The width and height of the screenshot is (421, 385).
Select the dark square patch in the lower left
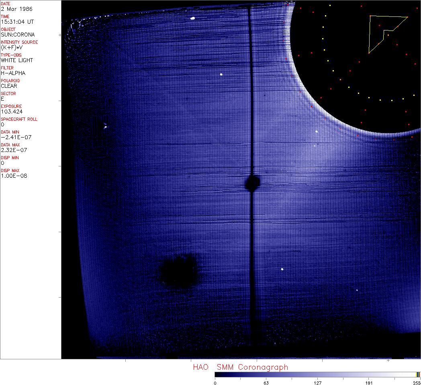point(178,271)
